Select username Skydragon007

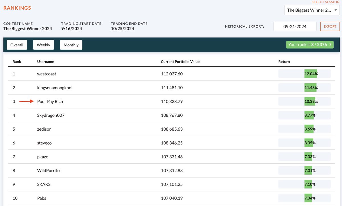click(x=51, y=115)
